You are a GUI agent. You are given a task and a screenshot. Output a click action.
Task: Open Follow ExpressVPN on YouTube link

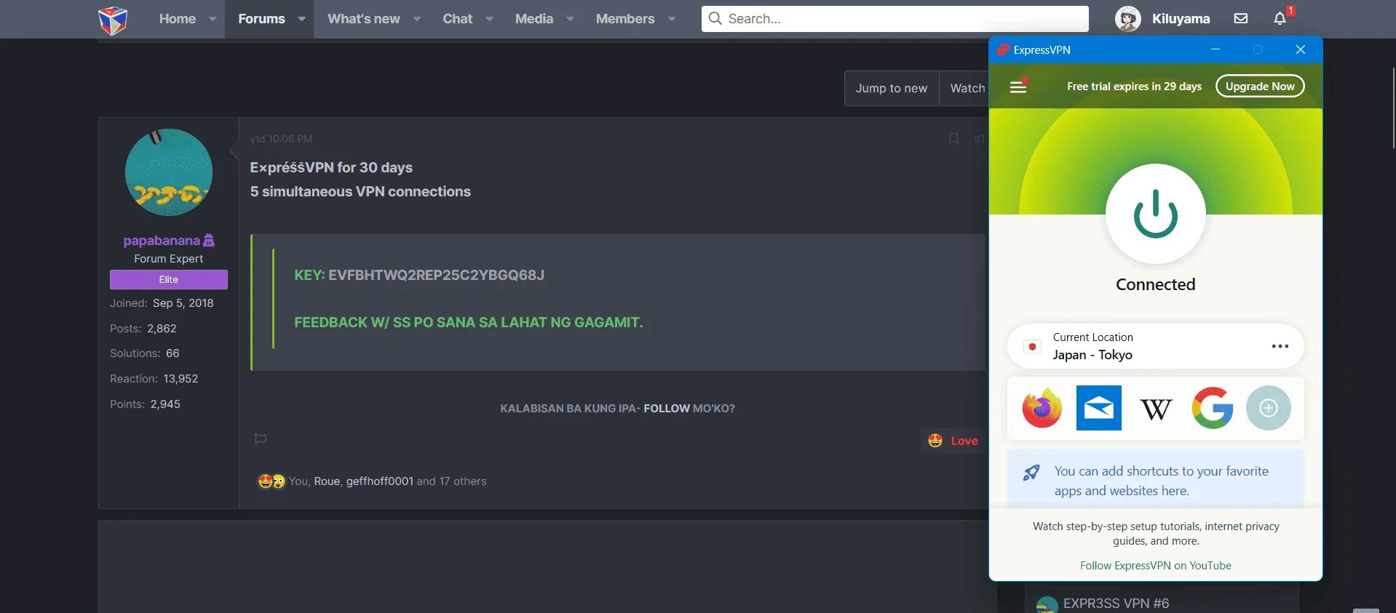(x=1155, y=565)
